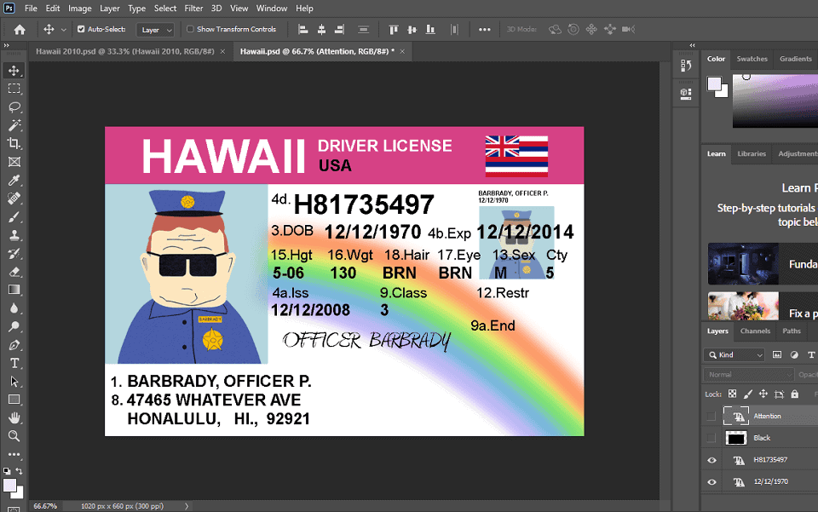Viewport: 818px width, 512px height.
Task: Open the Edit Toolbar three-dots menu
Action: (14, 454)
